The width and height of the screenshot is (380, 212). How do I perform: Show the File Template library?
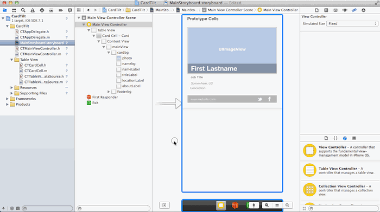click(x=326, y=138)
